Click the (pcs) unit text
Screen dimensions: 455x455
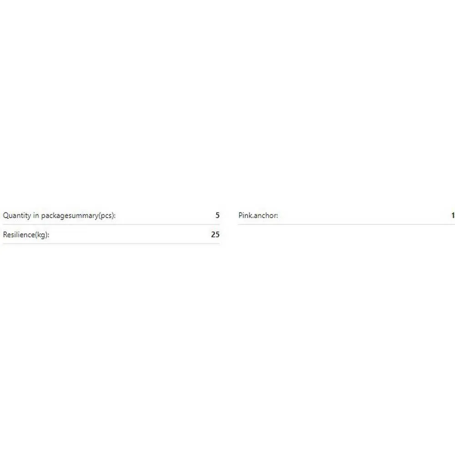point(106,216)
